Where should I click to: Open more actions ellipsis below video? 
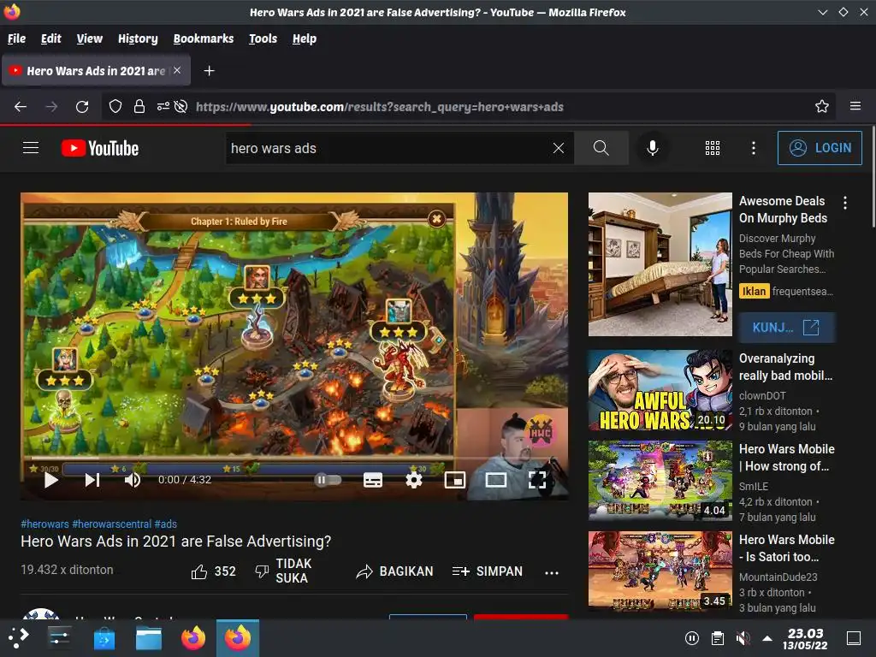[x=552, y=572]
